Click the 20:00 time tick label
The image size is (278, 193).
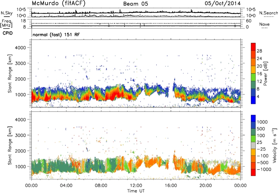pyautogui.click(x=205, y=186)
